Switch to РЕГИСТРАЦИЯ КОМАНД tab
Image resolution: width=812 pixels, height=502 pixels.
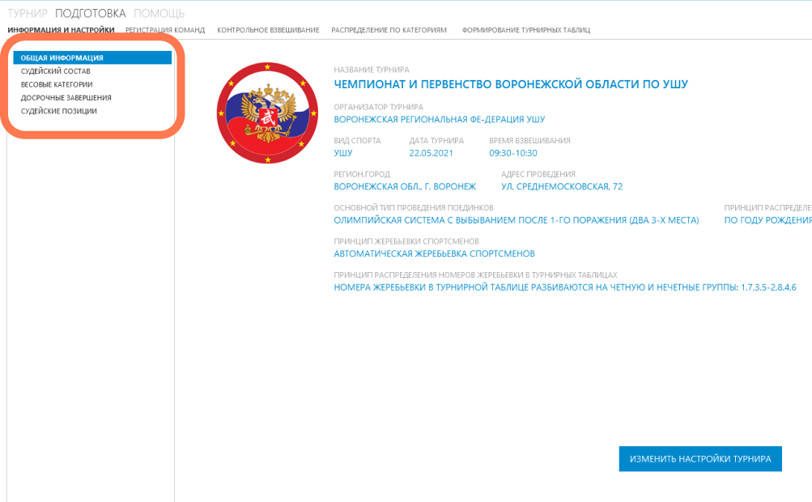[165, 30]
